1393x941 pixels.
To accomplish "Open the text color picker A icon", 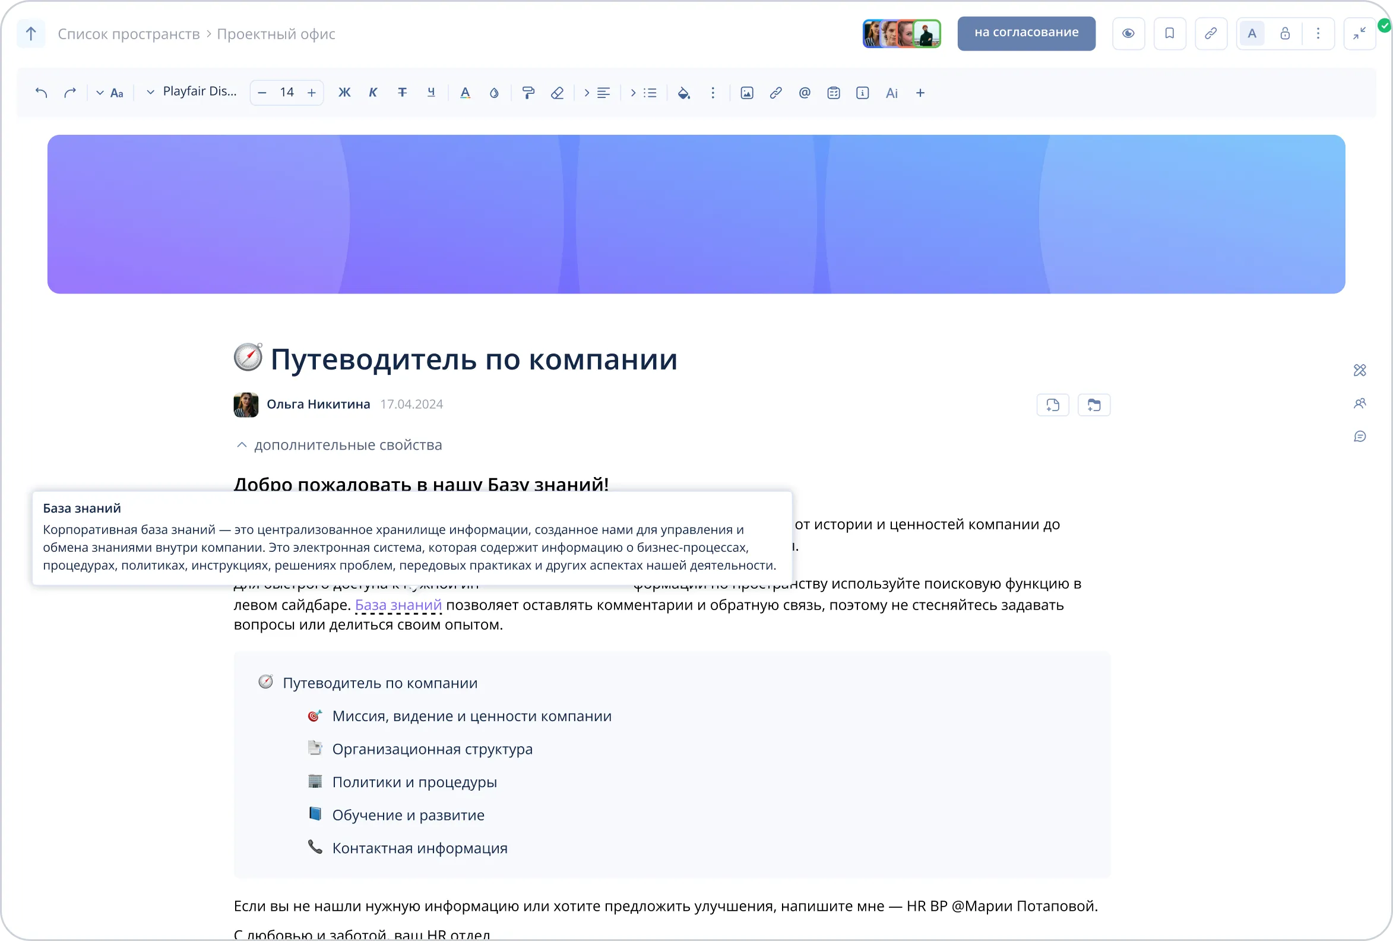I will (464, 93).
